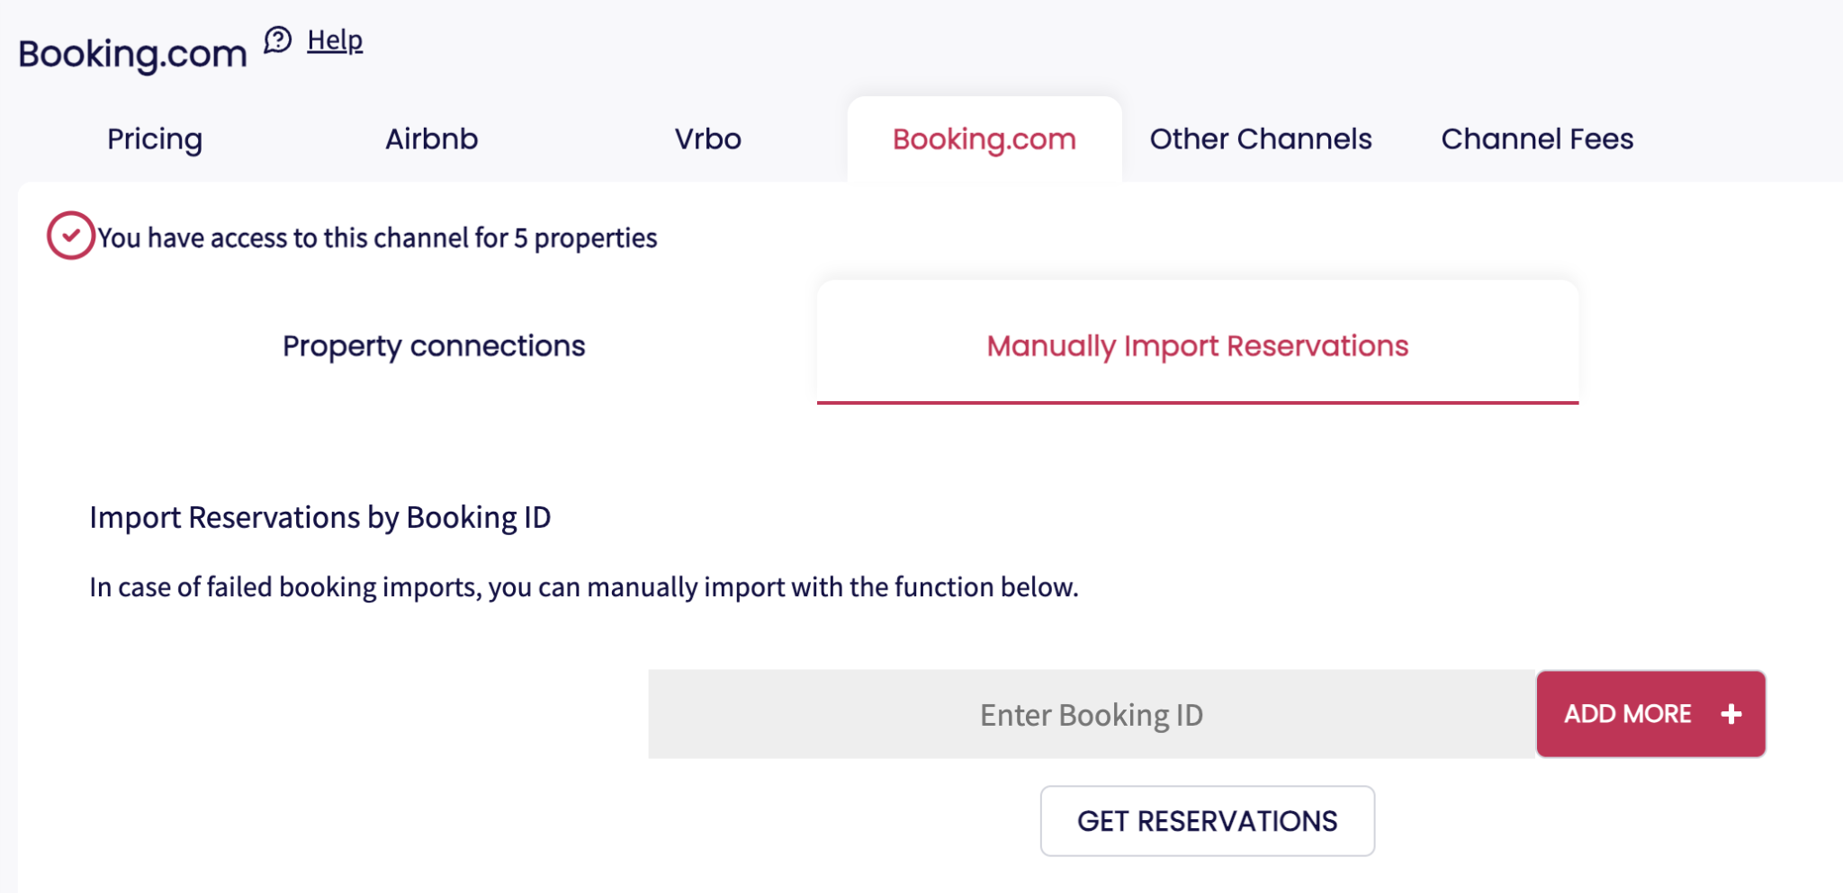Screen dimensions: 1843x893
Task: Click into the Enter Booking ID field
Action: [x=1091, y=715]
